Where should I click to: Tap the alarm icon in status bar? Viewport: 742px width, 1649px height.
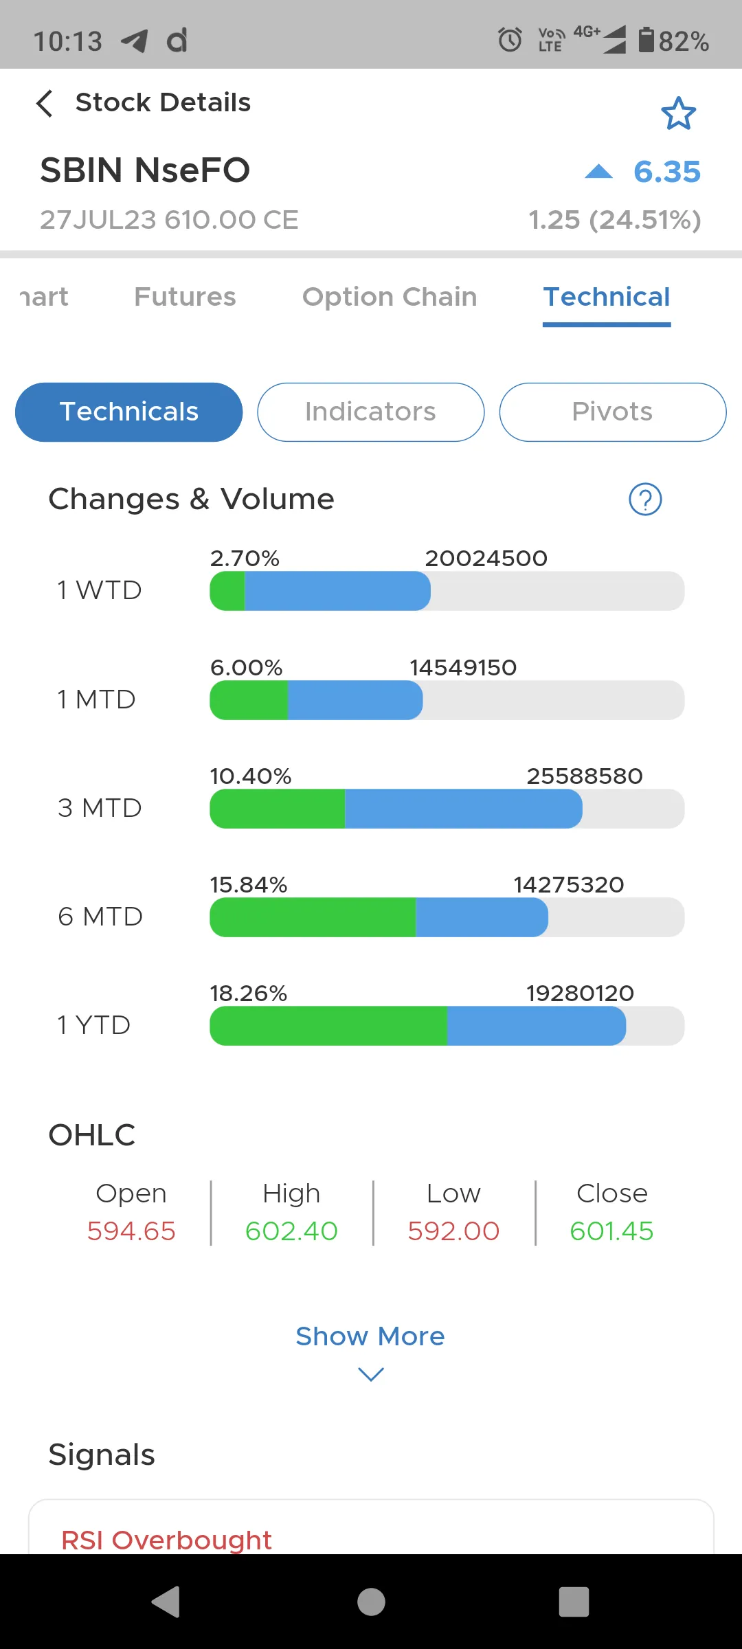click(x=510, y=40)
